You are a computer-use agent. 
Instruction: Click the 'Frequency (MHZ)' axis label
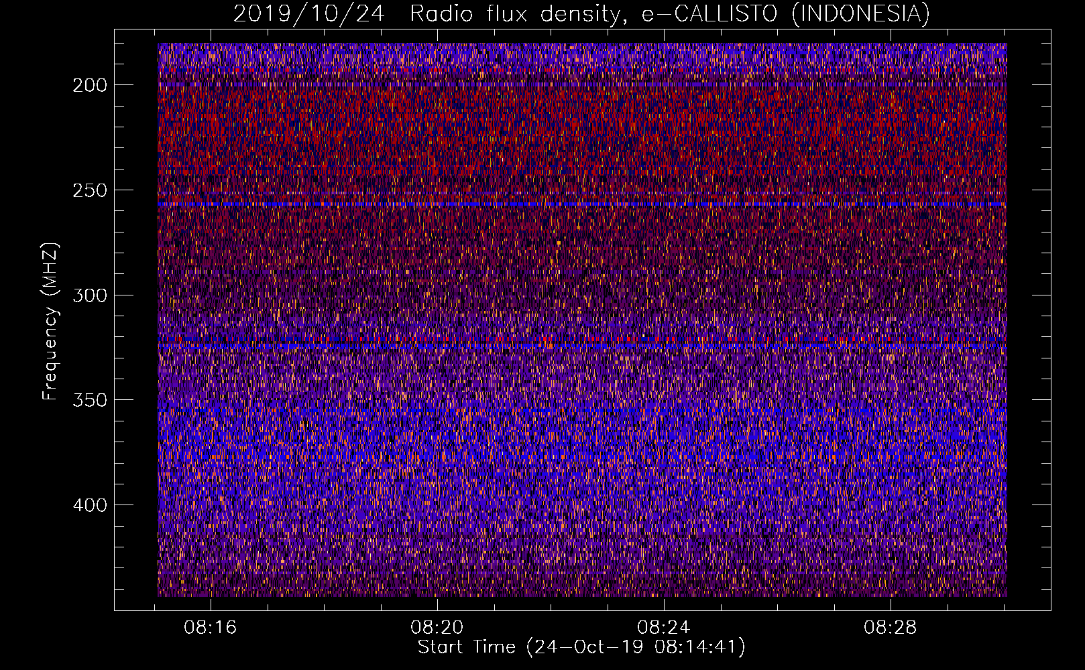50,322
